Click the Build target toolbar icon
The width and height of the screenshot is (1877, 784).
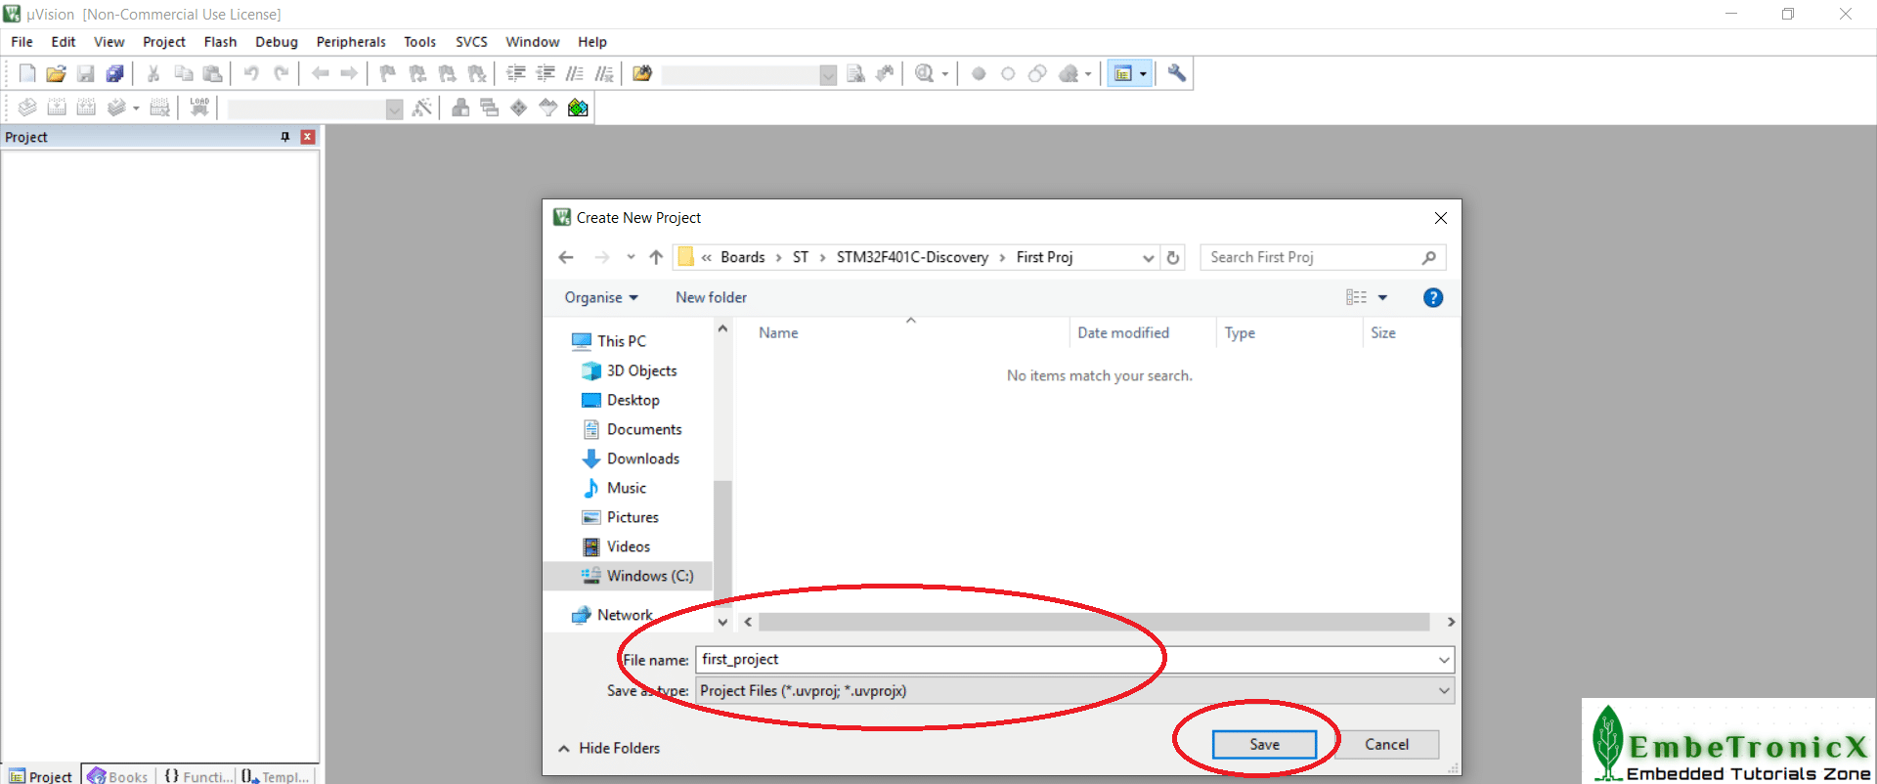[x=57, y=108]
